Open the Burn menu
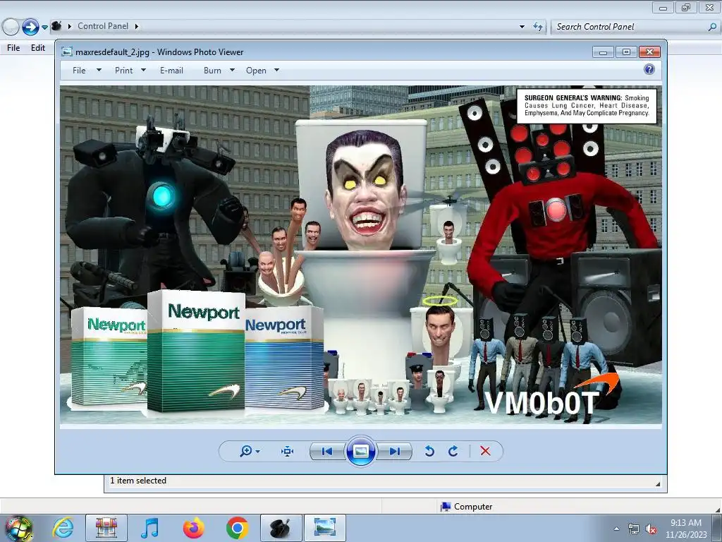The width and height of the screenshot is (722, 542). click(212, 71)
